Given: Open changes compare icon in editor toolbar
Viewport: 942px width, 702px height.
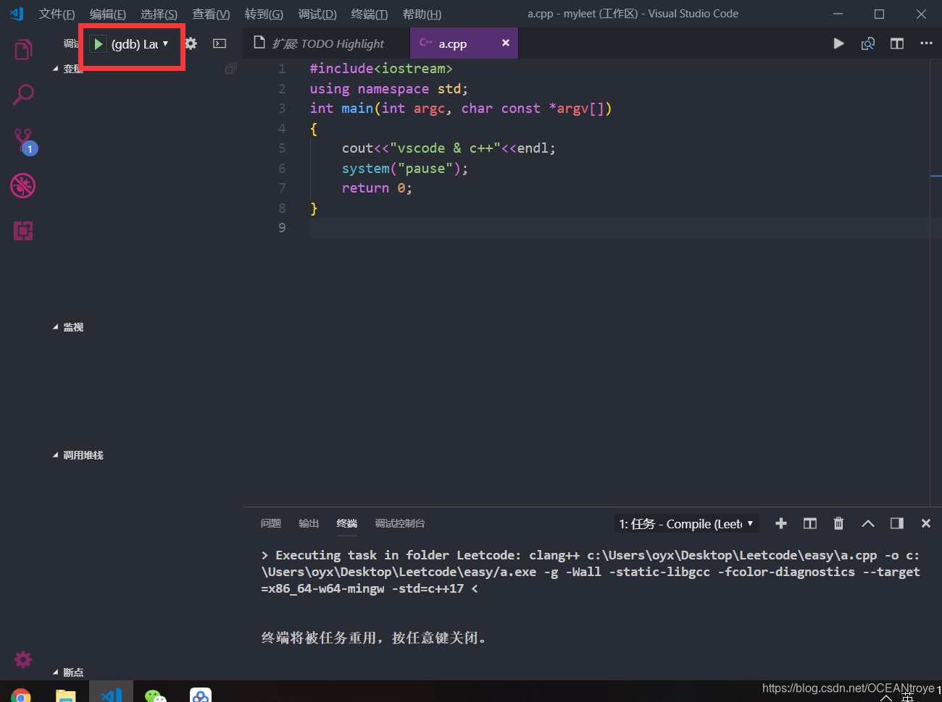Looking at the screenshot, I should click(x=867, y=43).
